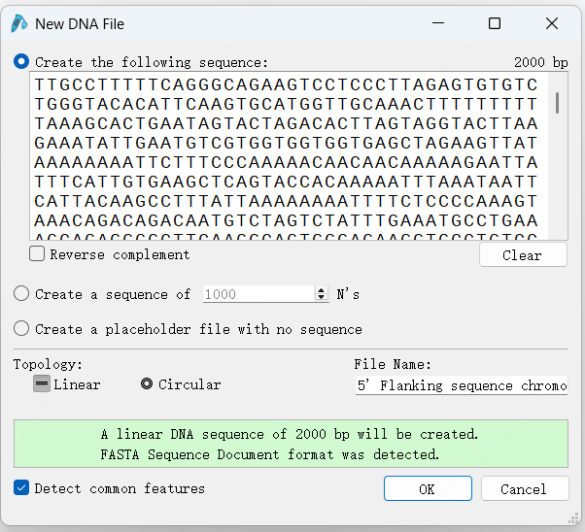585x532 pixels.
Task: Enable the Reverse complement checkbox
Action: pyautogui.click(x=37, y=254)
